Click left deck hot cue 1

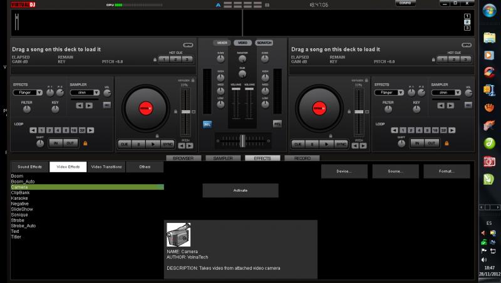pyautogui.click(x=164, y=59)
